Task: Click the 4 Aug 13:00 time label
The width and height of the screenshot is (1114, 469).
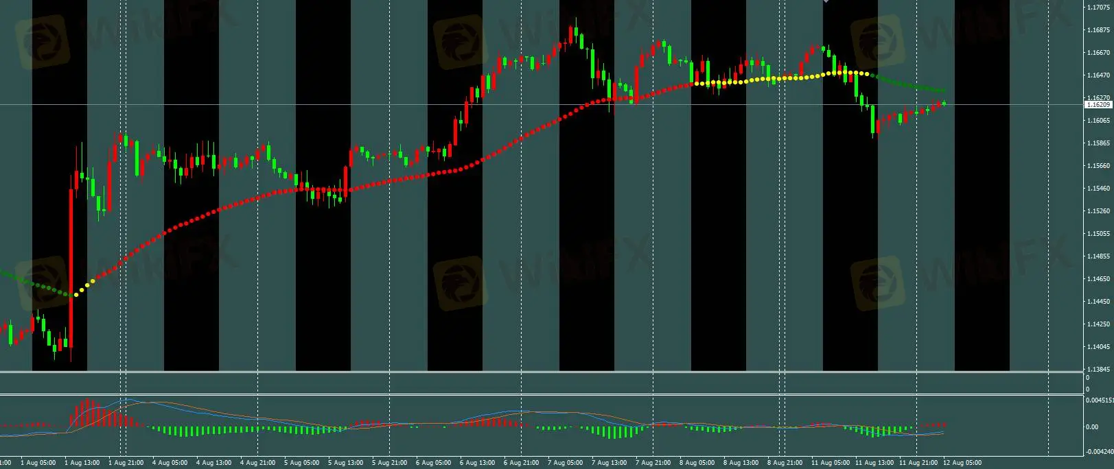Action: pyautogui.click(x=214, y=463)
